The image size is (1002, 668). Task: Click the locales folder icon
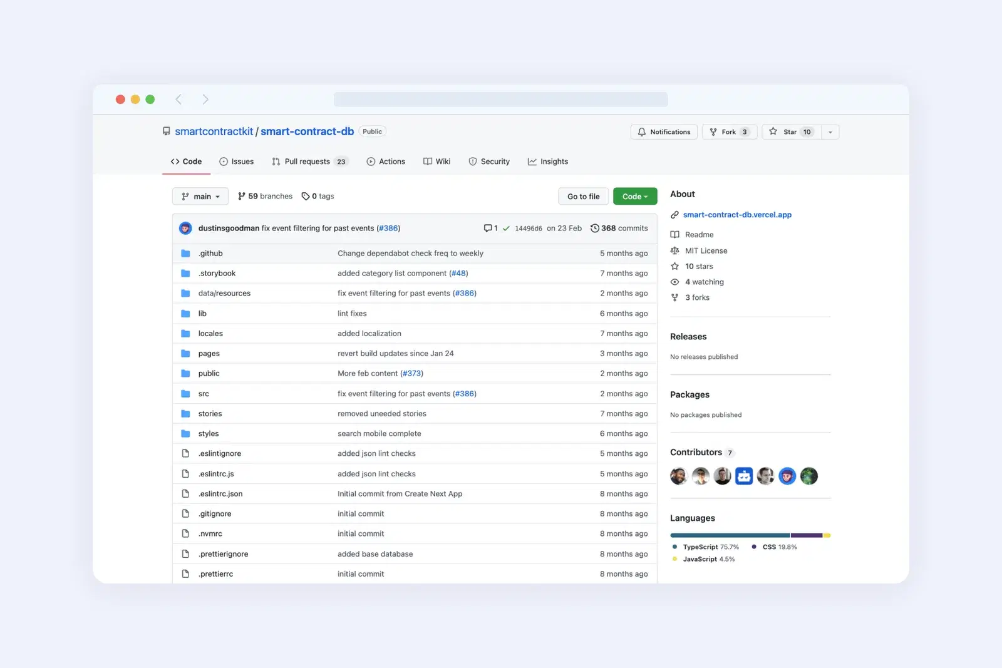point(185,334)
